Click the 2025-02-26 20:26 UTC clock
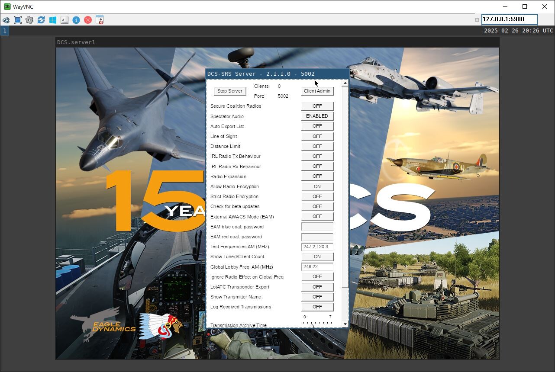Screen dimensions: 555x372 click(x=518, y=31)
